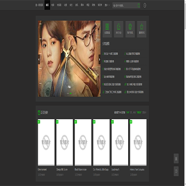
Task: Open the first poster card in hot list
Action: [46, 142]
